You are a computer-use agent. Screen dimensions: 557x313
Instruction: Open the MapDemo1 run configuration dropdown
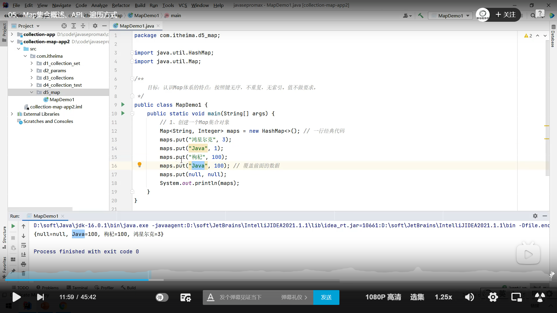pos(450,16)
